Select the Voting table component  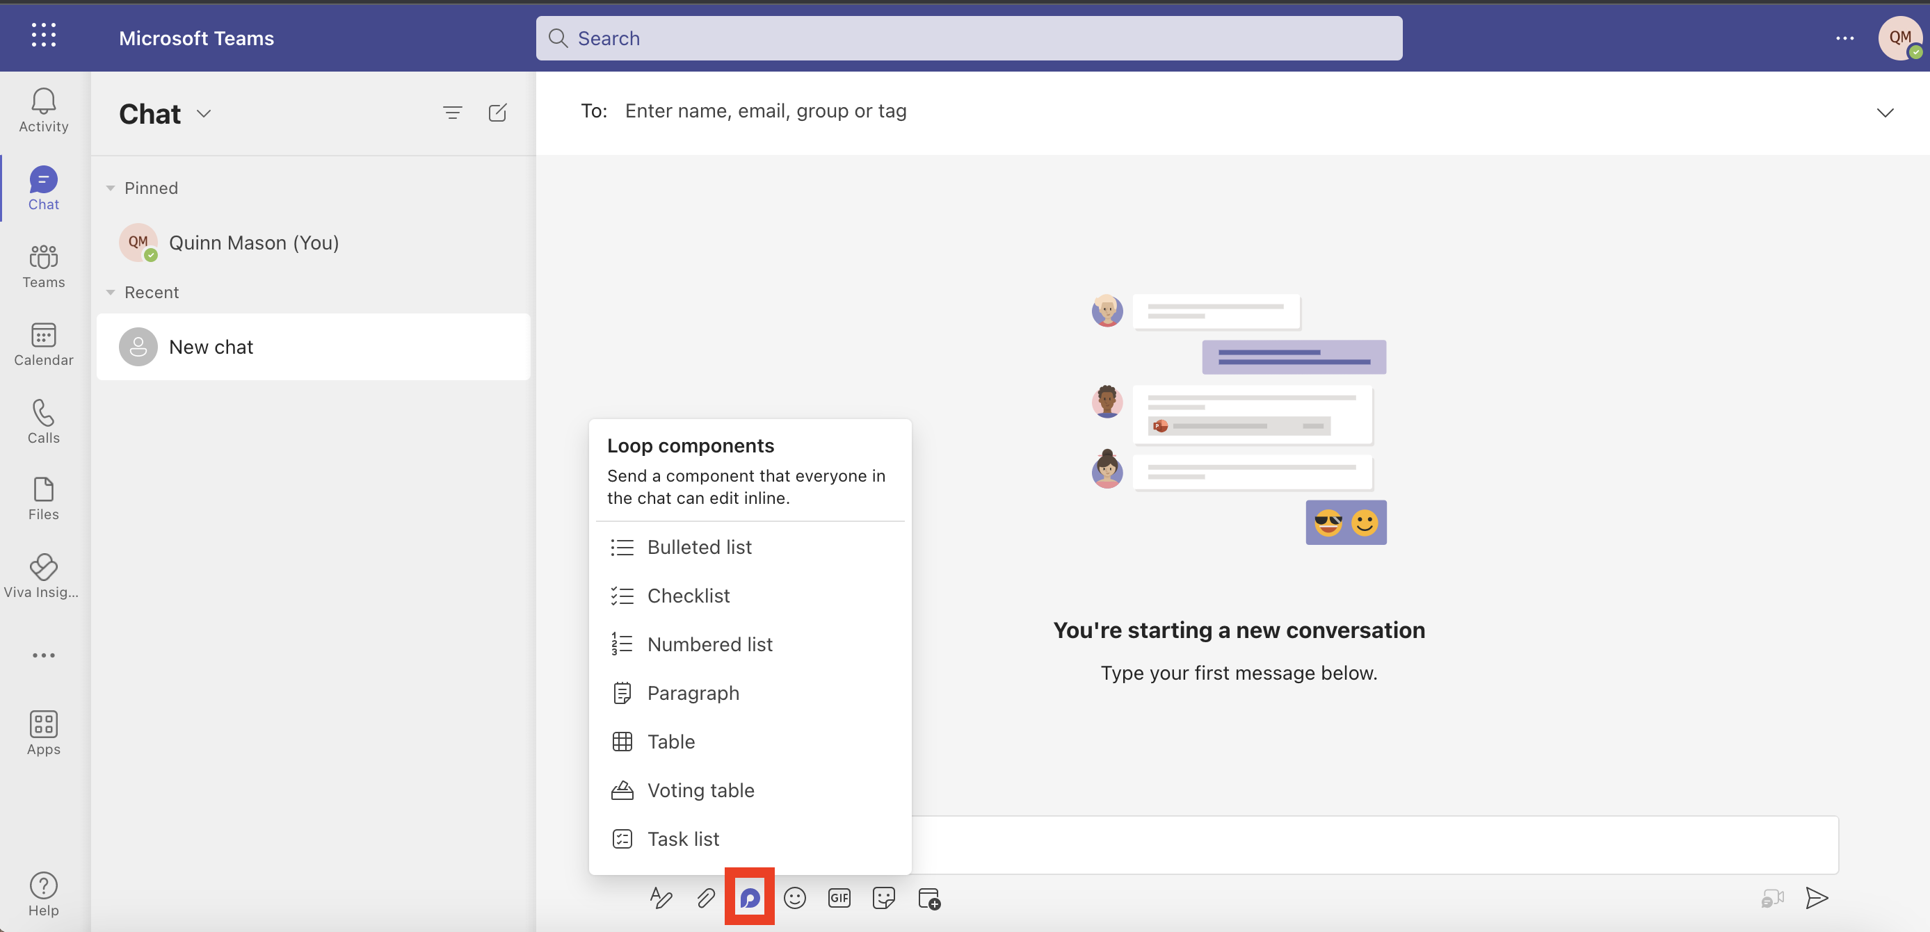(x=700, y=788)
